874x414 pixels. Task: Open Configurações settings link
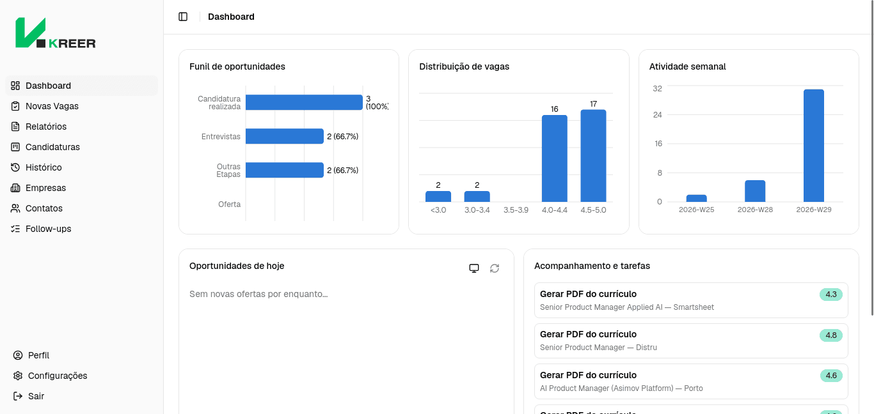[81, 376]
